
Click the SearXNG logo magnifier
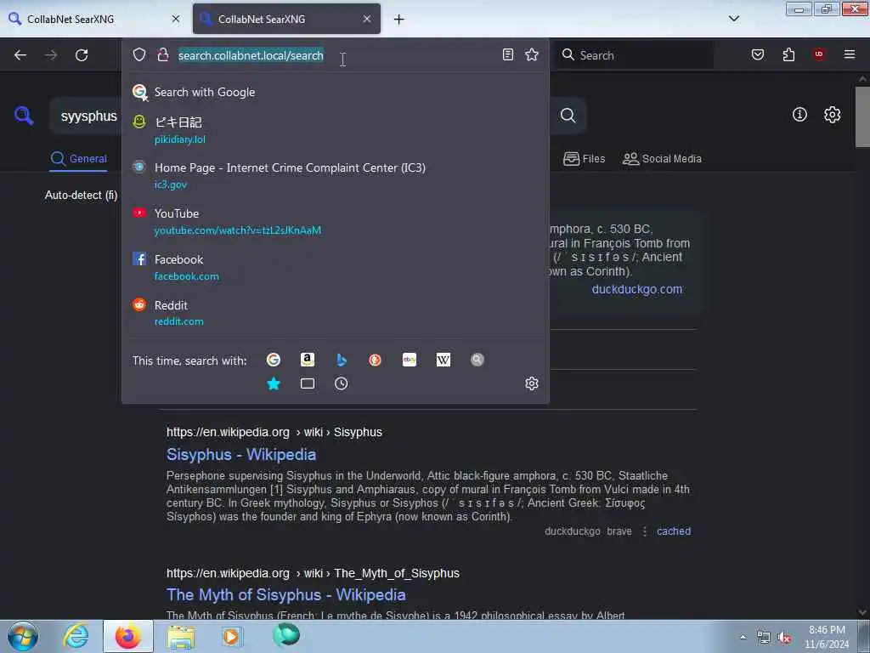click(x=24, y=116)
